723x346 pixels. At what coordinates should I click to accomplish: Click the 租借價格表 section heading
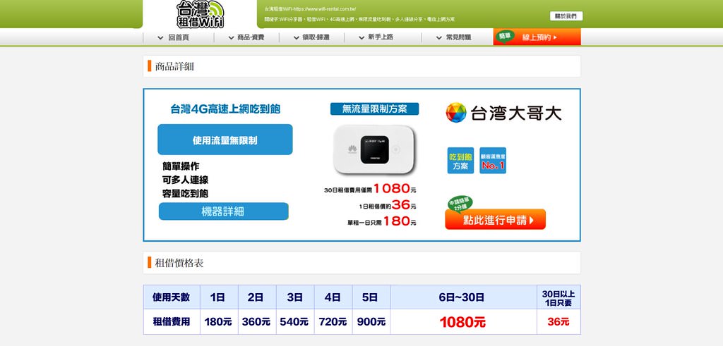click(179, 263)
